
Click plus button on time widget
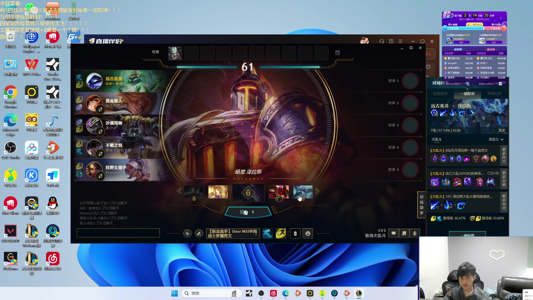504,28
